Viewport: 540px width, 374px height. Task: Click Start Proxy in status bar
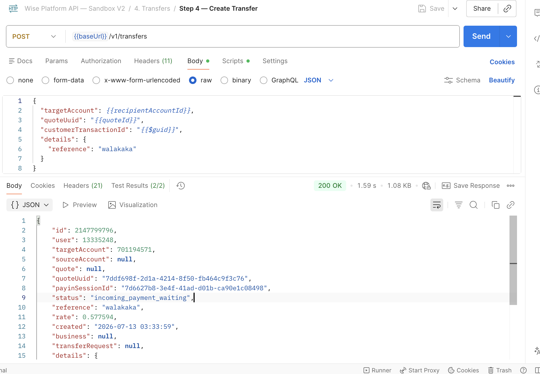pos(419,370)
